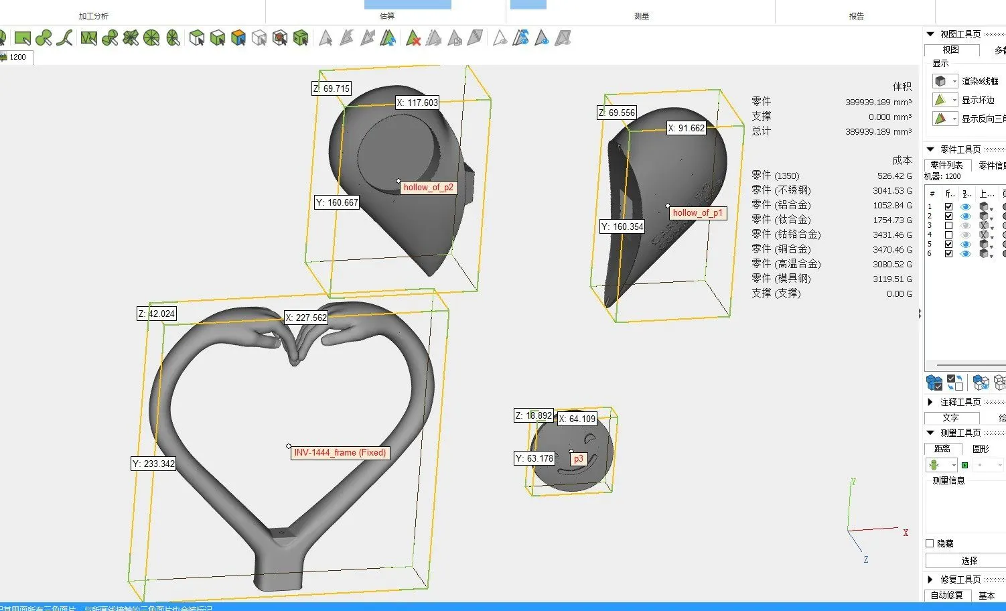Click the triangle mesh selection icon
This screenshot has width=1006, height=611.
coord(88,38)
